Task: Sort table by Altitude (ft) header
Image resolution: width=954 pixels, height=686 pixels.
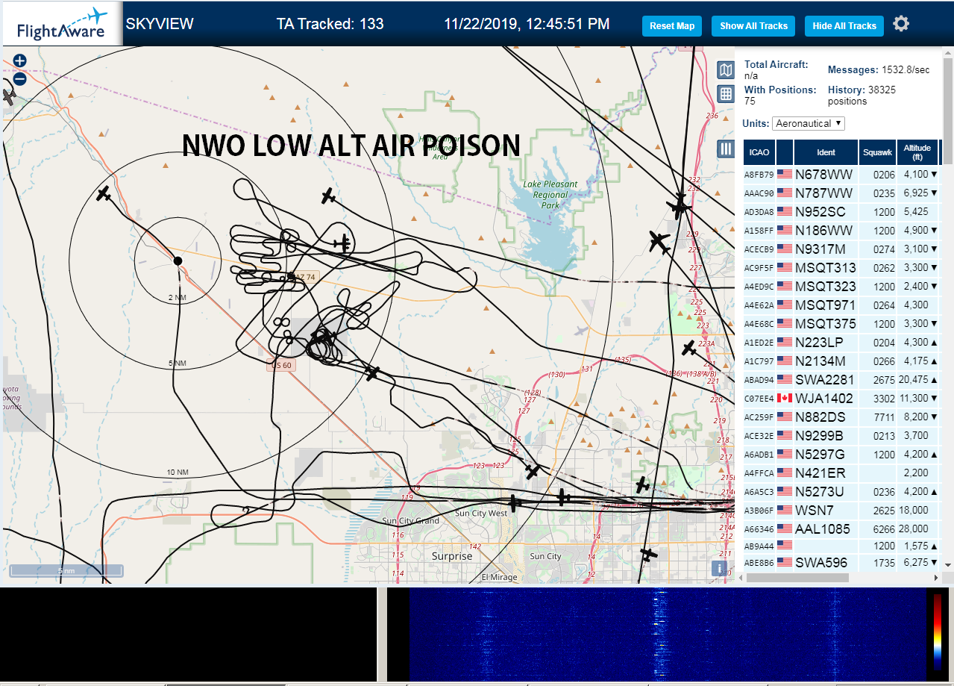Action: (917, 152)
